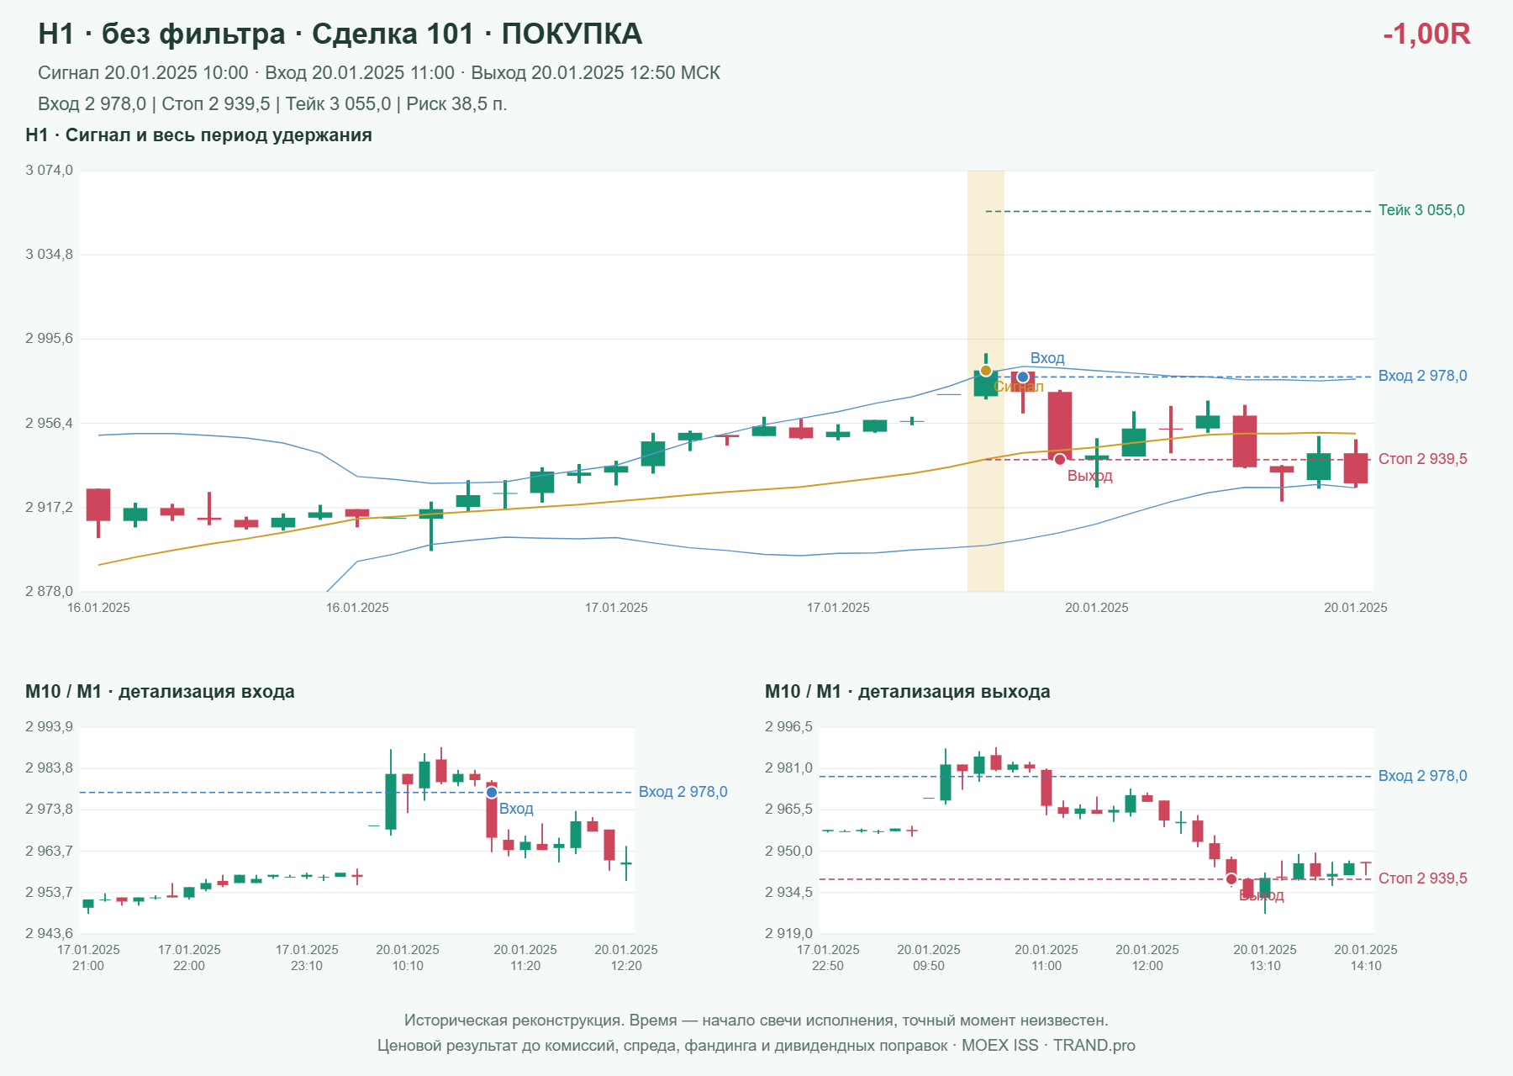Click heading 'M10 / M1 · детализация входа'
The height and width of the screenshot is (1076, 1513).
(160, 692)
